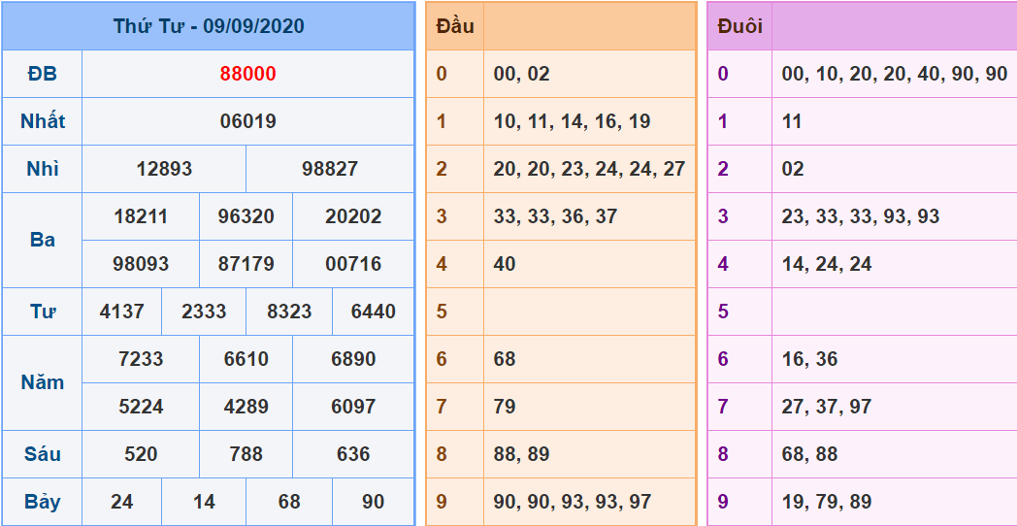Click fifth prize number 4289
Viewport: 1017px width, 526px height.
pyautogui.click(x=246, y=407)
